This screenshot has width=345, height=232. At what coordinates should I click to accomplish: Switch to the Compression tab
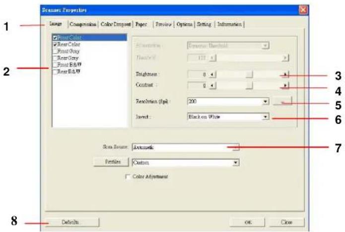point(83,24)
